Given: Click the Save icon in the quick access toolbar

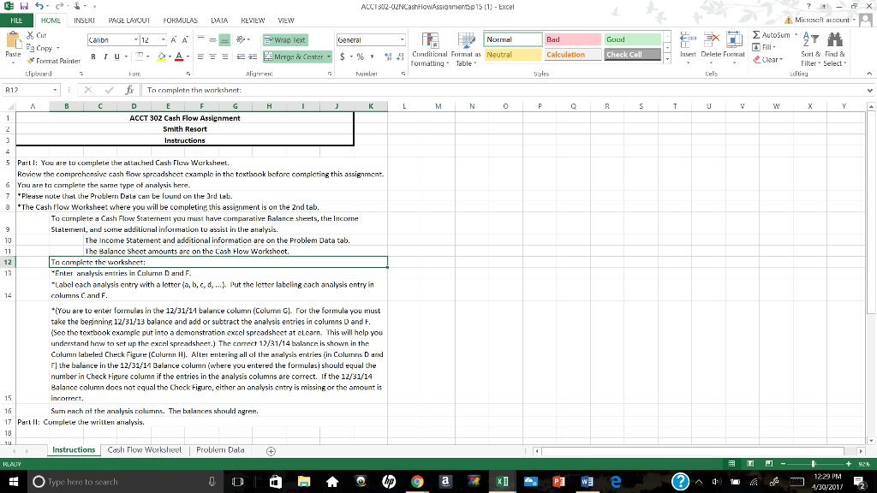Looking at the screenshot, I should point(22,7).
